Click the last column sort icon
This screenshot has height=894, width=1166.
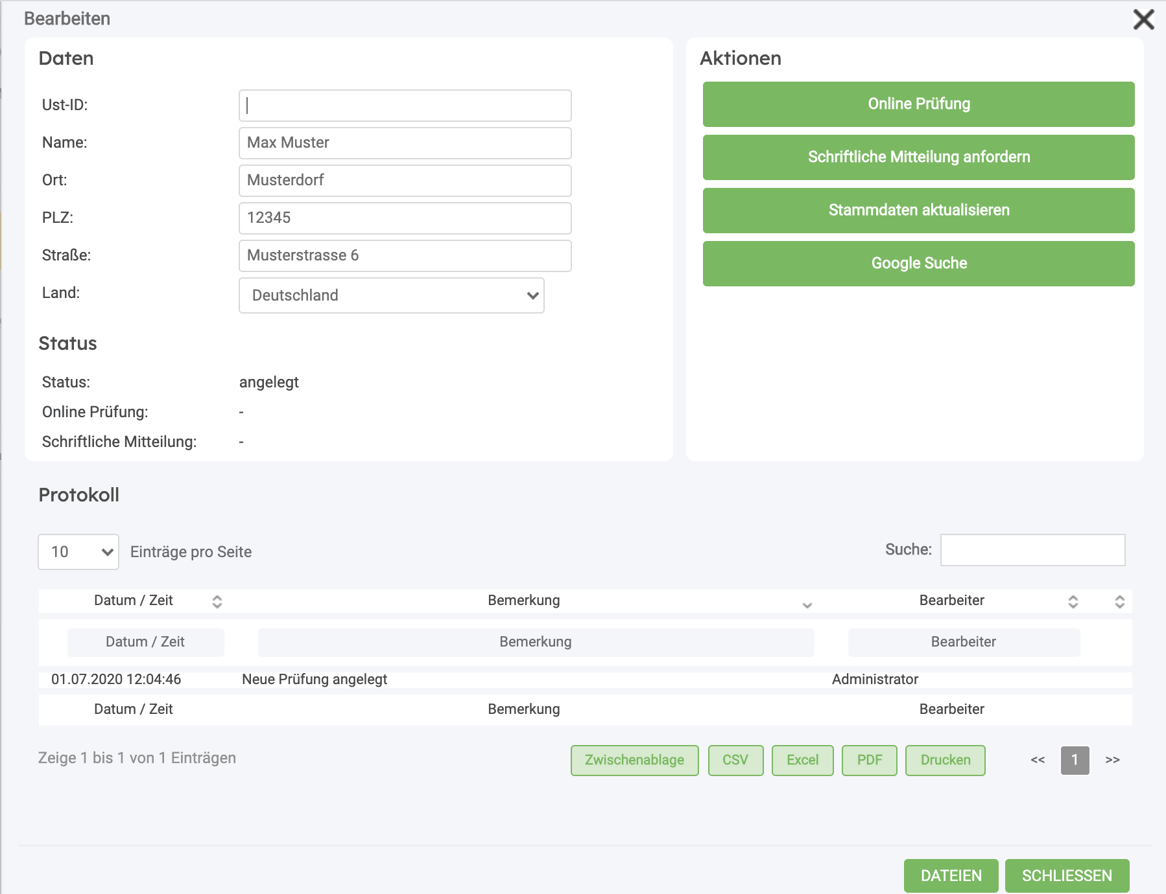tap(1119, 601)
